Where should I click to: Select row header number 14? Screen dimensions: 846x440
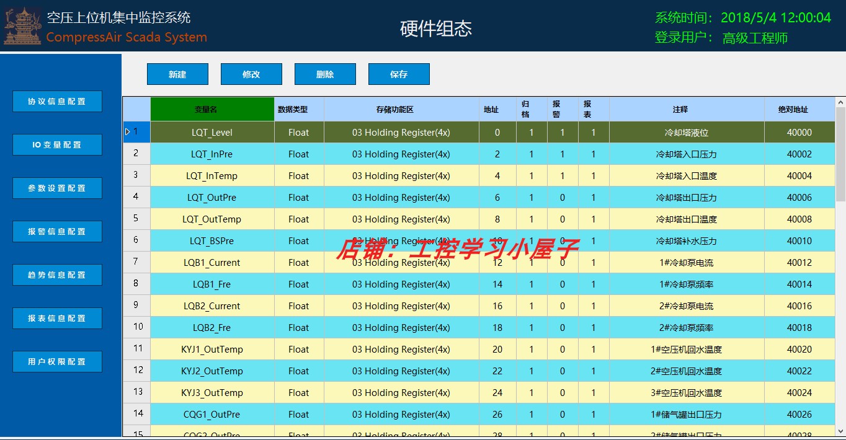coord(136,414)
